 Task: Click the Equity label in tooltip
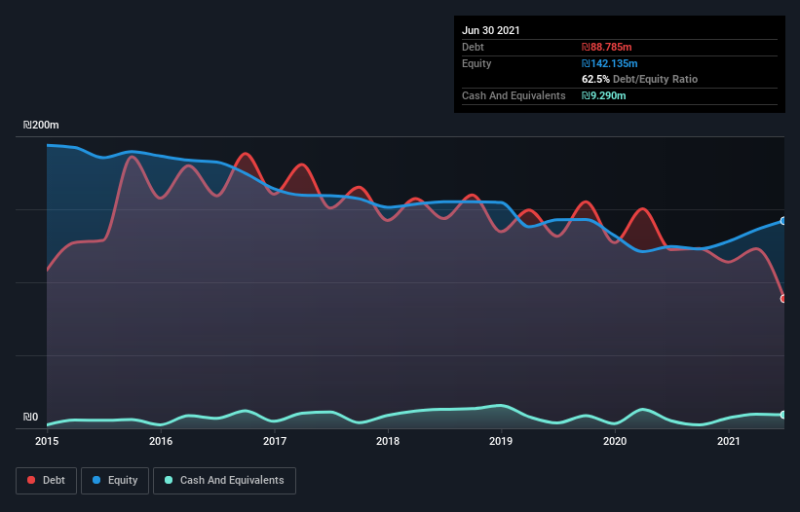pos(476,63)
